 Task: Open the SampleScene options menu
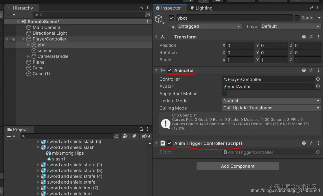coord(148,22)
